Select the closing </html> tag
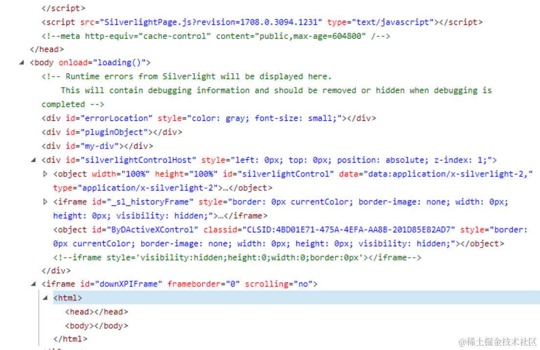This screenshot has width=540, height=350. [70, 339]
